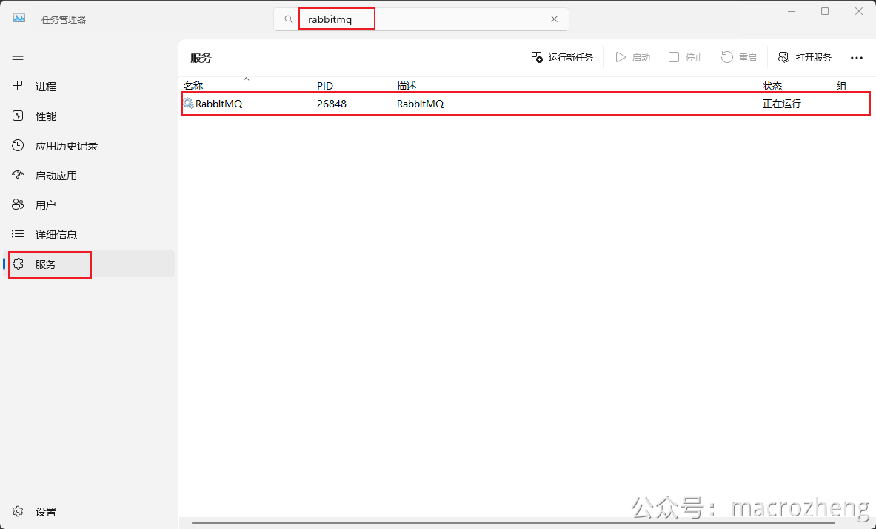Go to the 进程 page
Screen dimensions: 876x529
[90, 87]
